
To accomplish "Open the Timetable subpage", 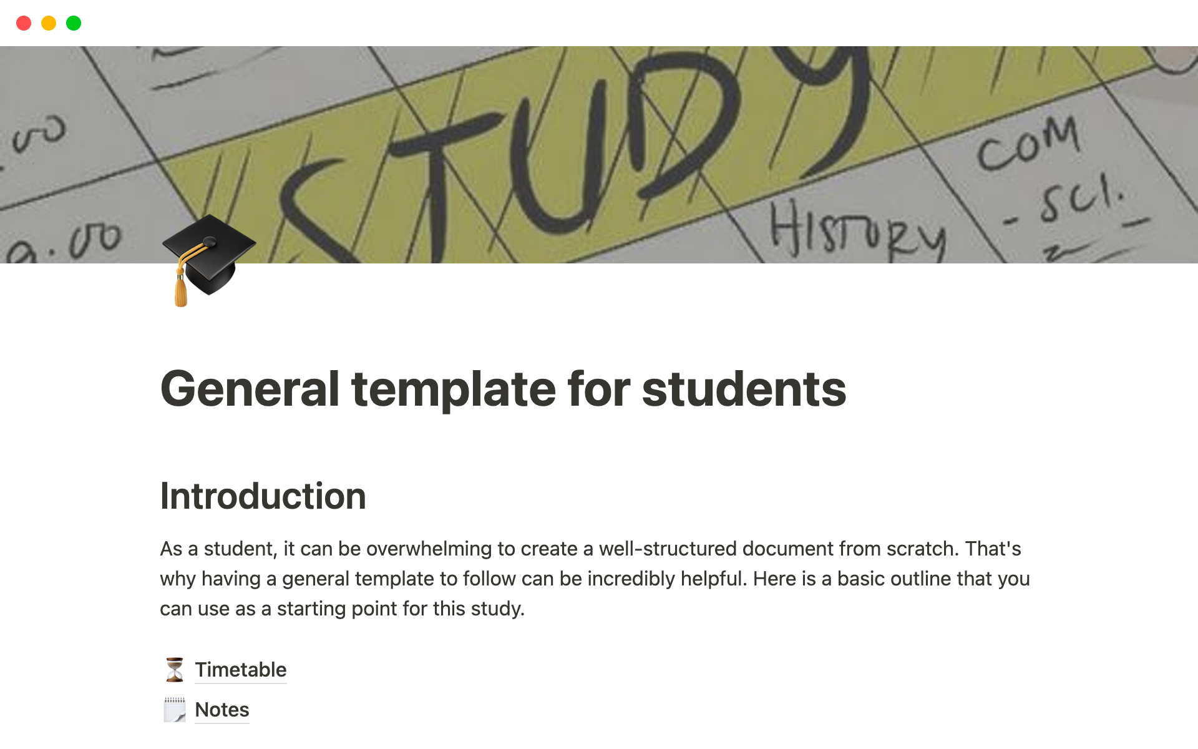I will (x=241, y=669).
